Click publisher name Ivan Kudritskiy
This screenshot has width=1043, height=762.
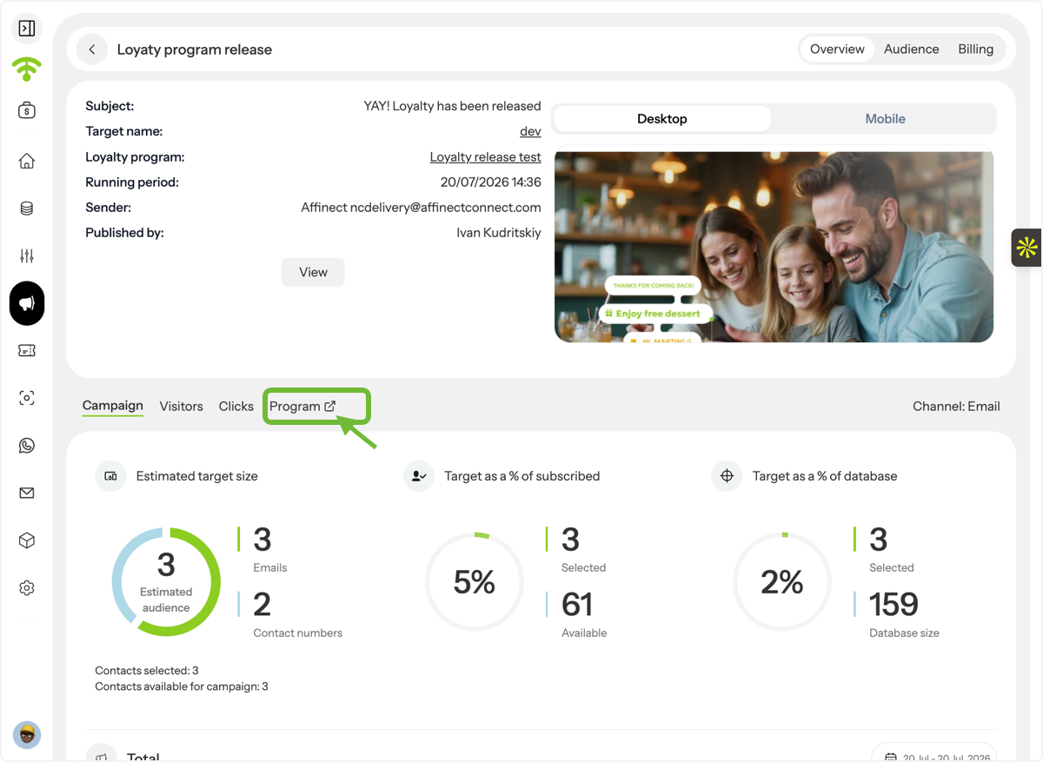pyautogui.click(x=498, y=233)
